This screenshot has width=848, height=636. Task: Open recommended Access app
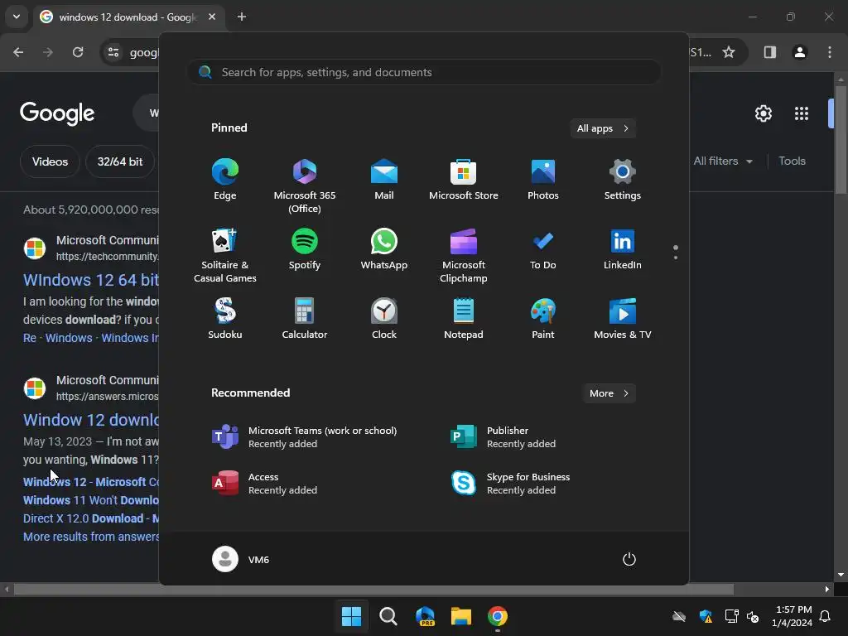coord(265,484)
